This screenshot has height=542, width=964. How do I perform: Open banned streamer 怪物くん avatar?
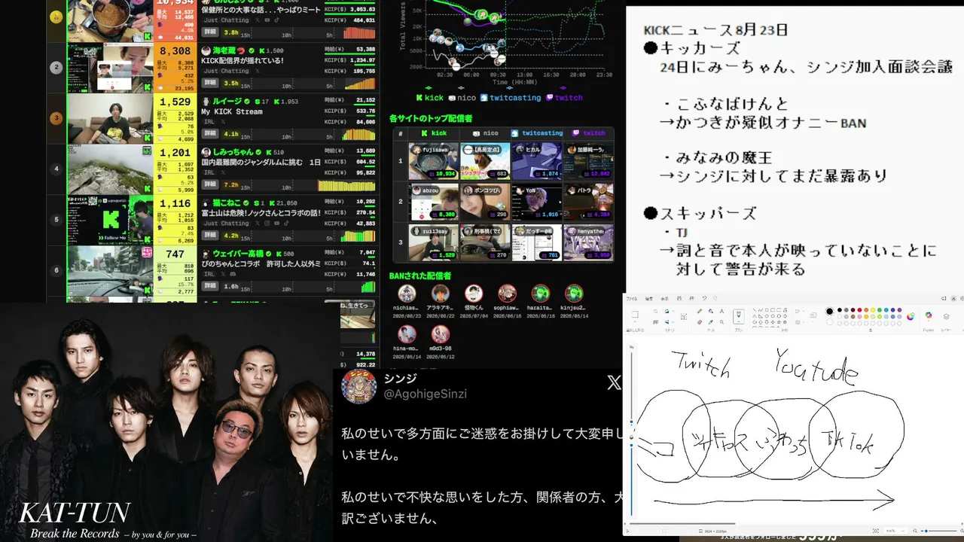tap(474, 294)
